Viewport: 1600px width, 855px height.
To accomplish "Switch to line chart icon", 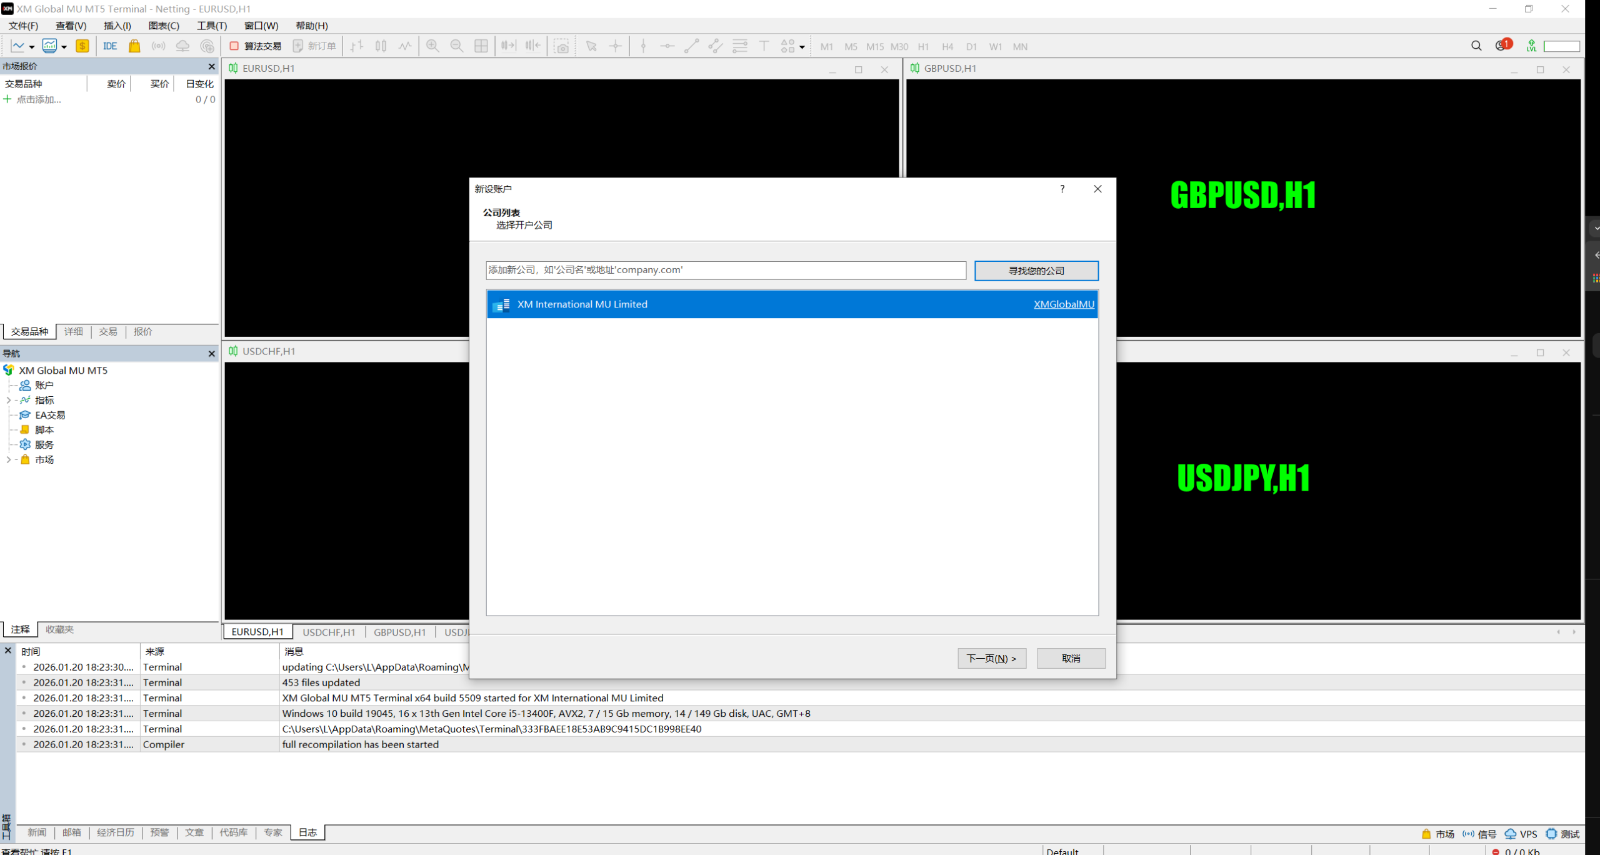I will (405, 46).
